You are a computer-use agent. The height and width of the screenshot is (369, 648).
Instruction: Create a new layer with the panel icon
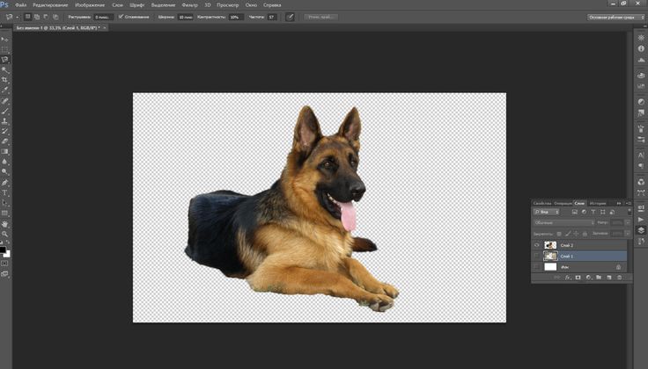(x=609, y=278)
